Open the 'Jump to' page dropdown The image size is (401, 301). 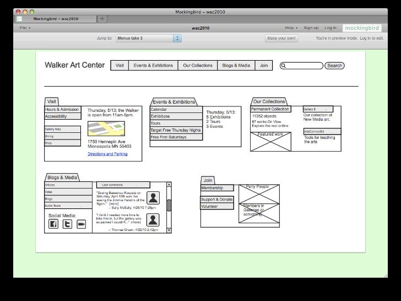click(x=149, y=38)
